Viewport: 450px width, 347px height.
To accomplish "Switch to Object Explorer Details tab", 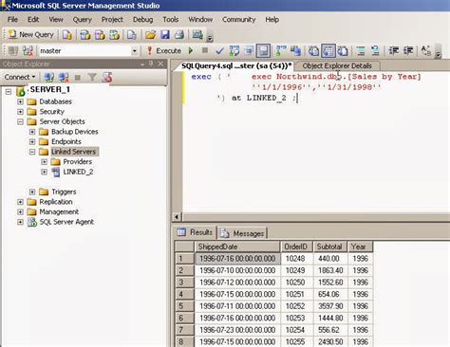I will (x=337, y=65).
